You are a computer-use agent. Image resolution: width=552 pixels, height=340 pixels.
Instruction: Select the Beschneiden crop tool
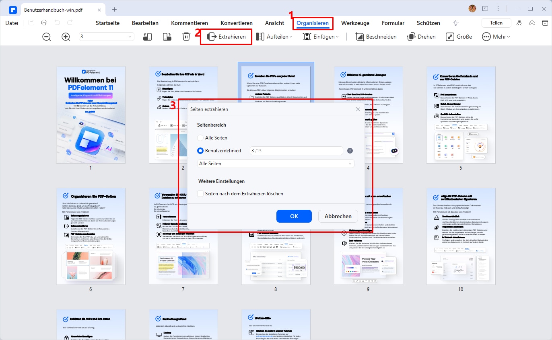click(x=376, y=37)
